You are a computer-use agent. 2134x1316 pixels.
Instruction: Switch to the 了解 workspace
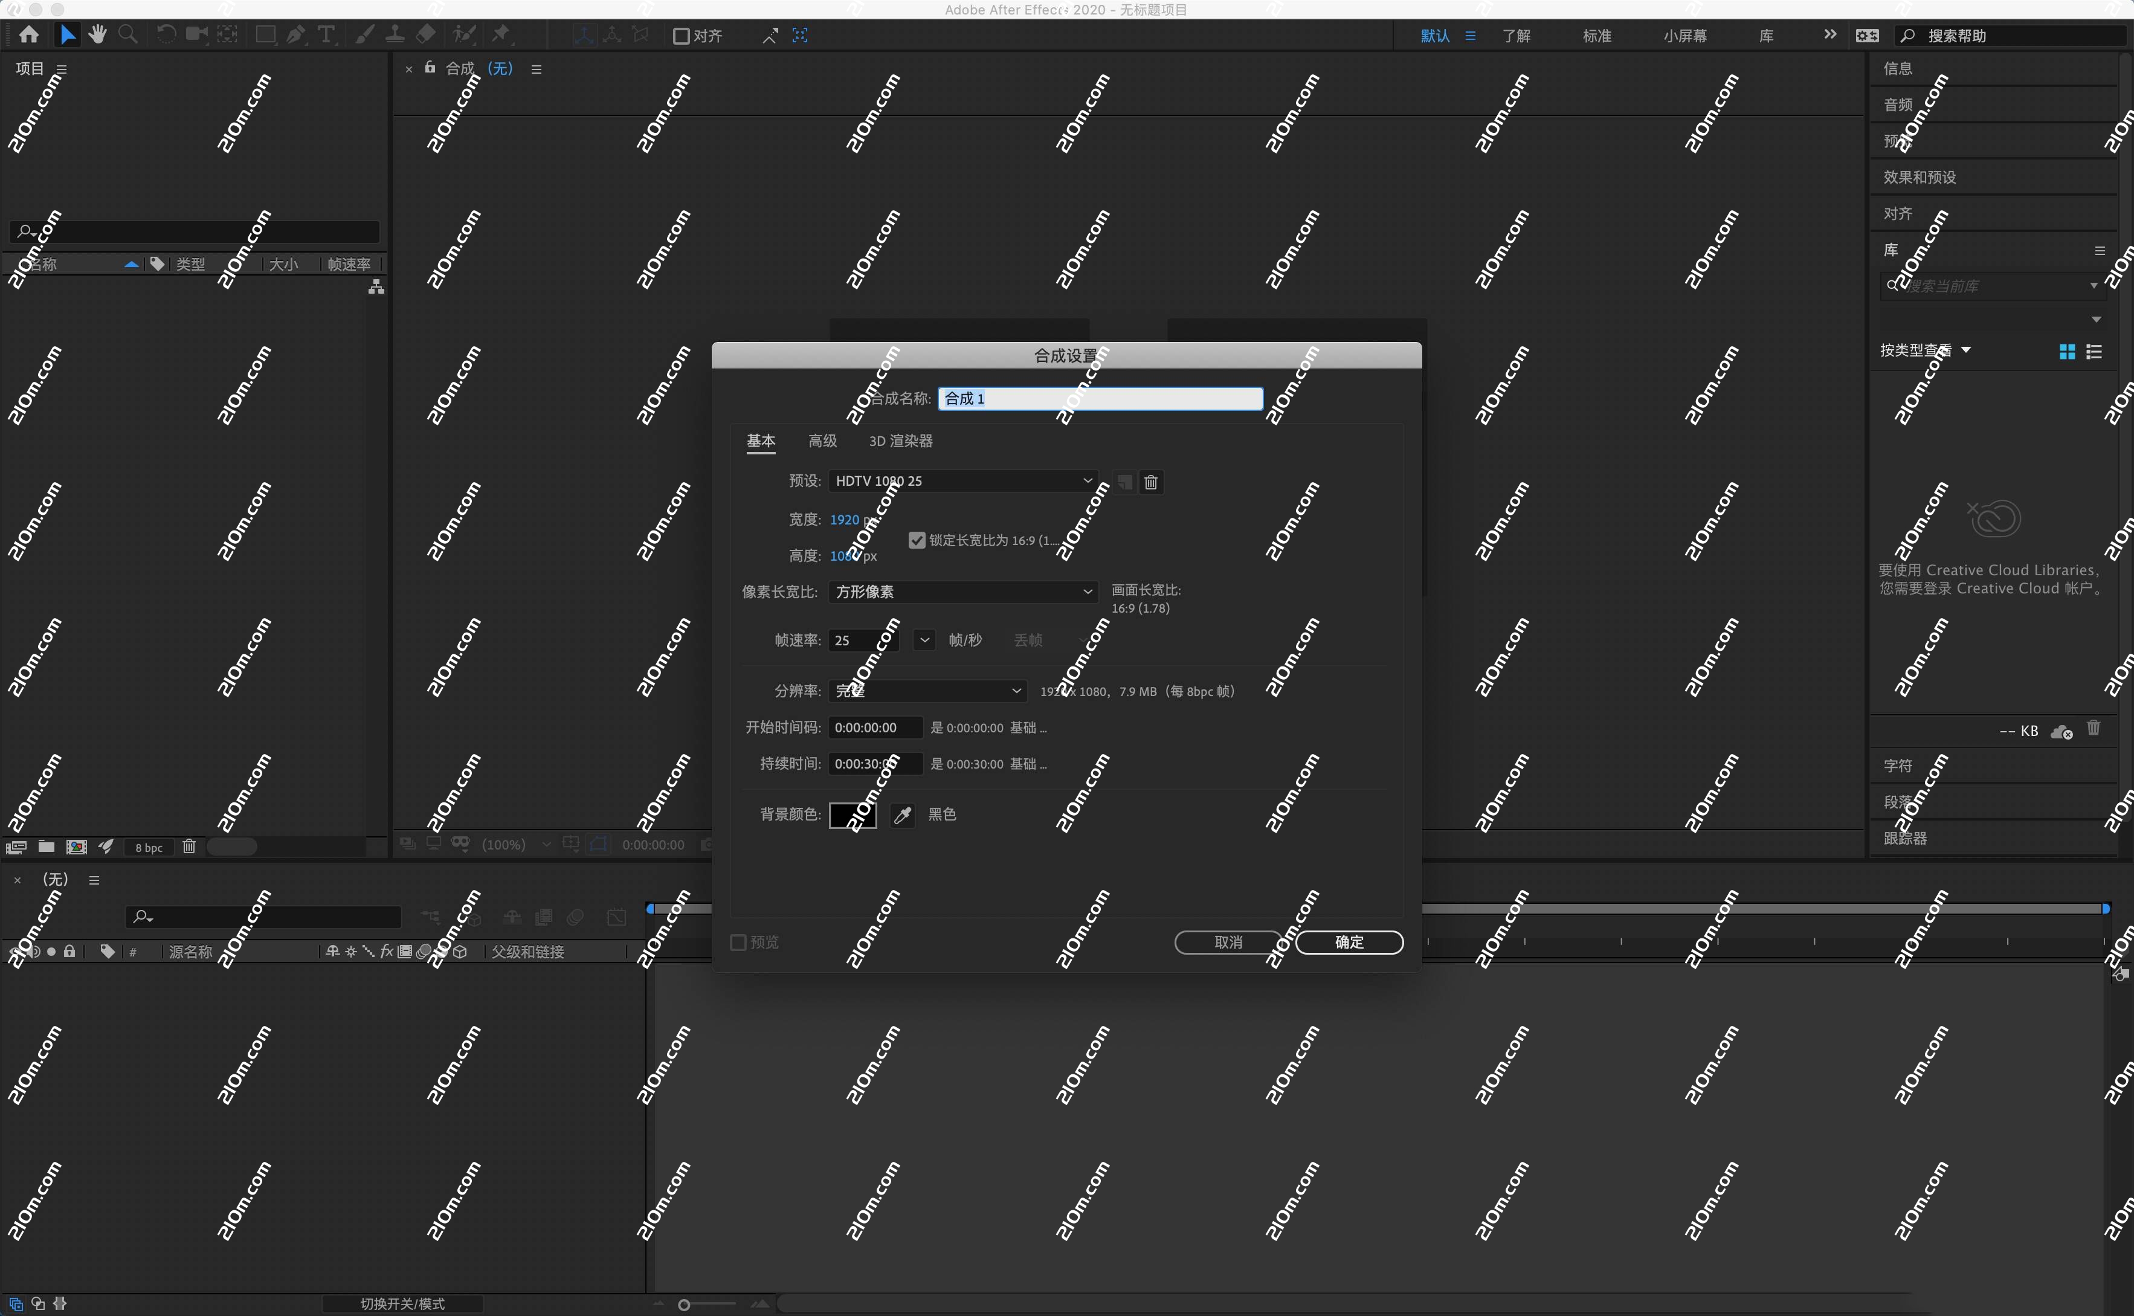coord(1516,36)
